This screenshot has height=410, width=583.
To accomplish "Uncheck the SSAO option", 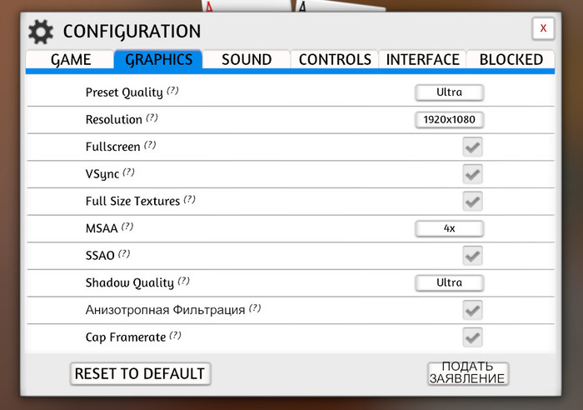I will tap(473, 255).
